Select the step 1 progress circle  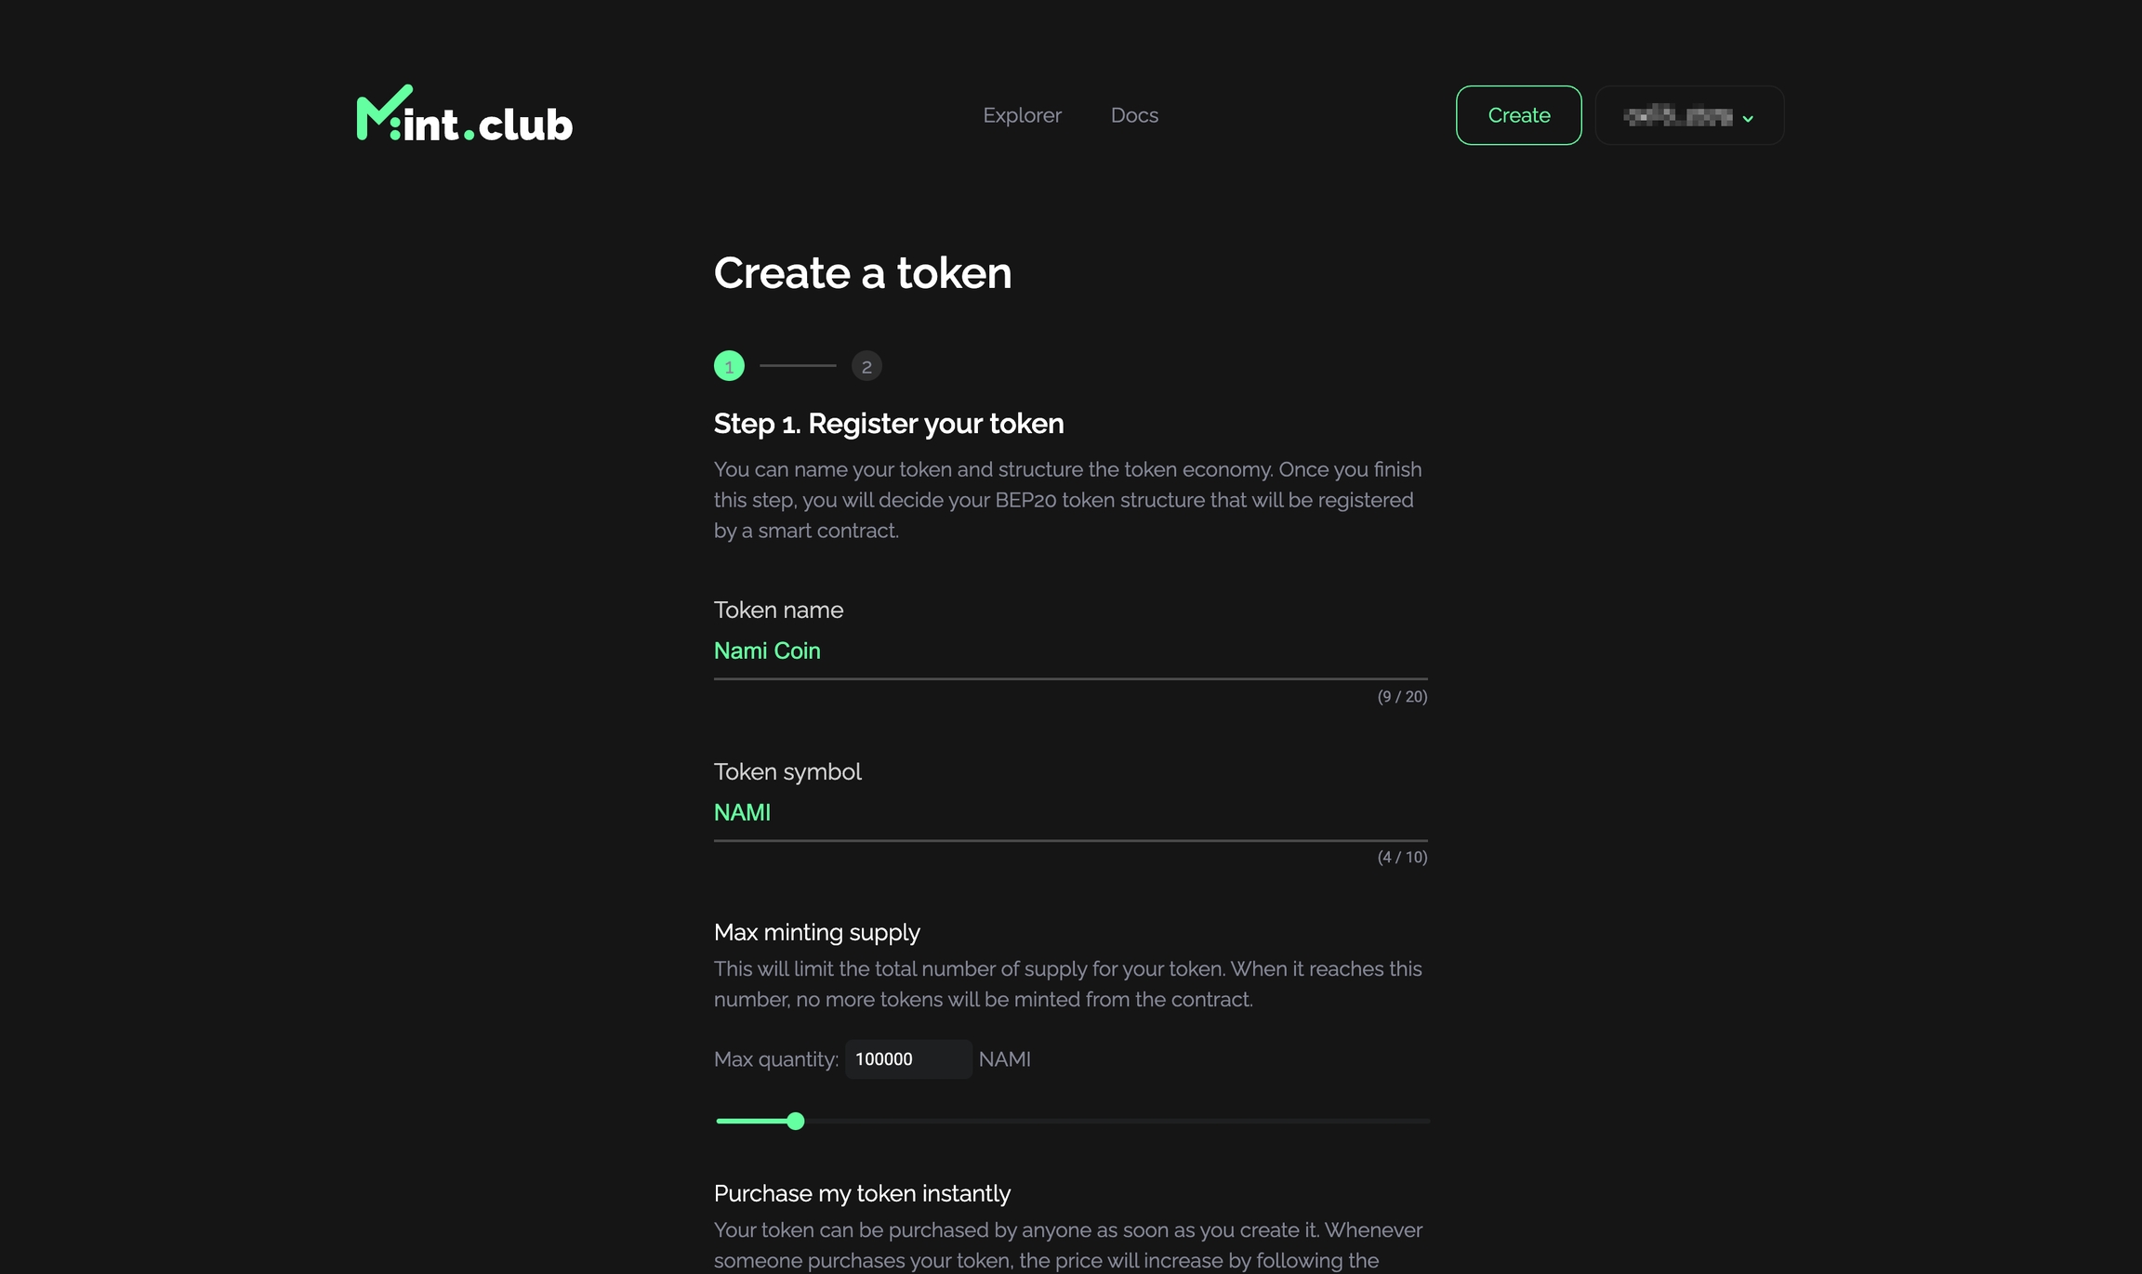point(729,366)
